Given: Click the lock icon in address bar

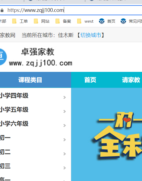Looking at the screenshot, I should coord(2,10).
